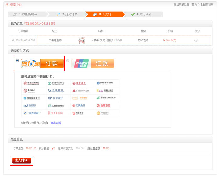Select the UnionPay 汇款 radio button
This screenshot has width=220, height=177.
click(x=68, y=61)
